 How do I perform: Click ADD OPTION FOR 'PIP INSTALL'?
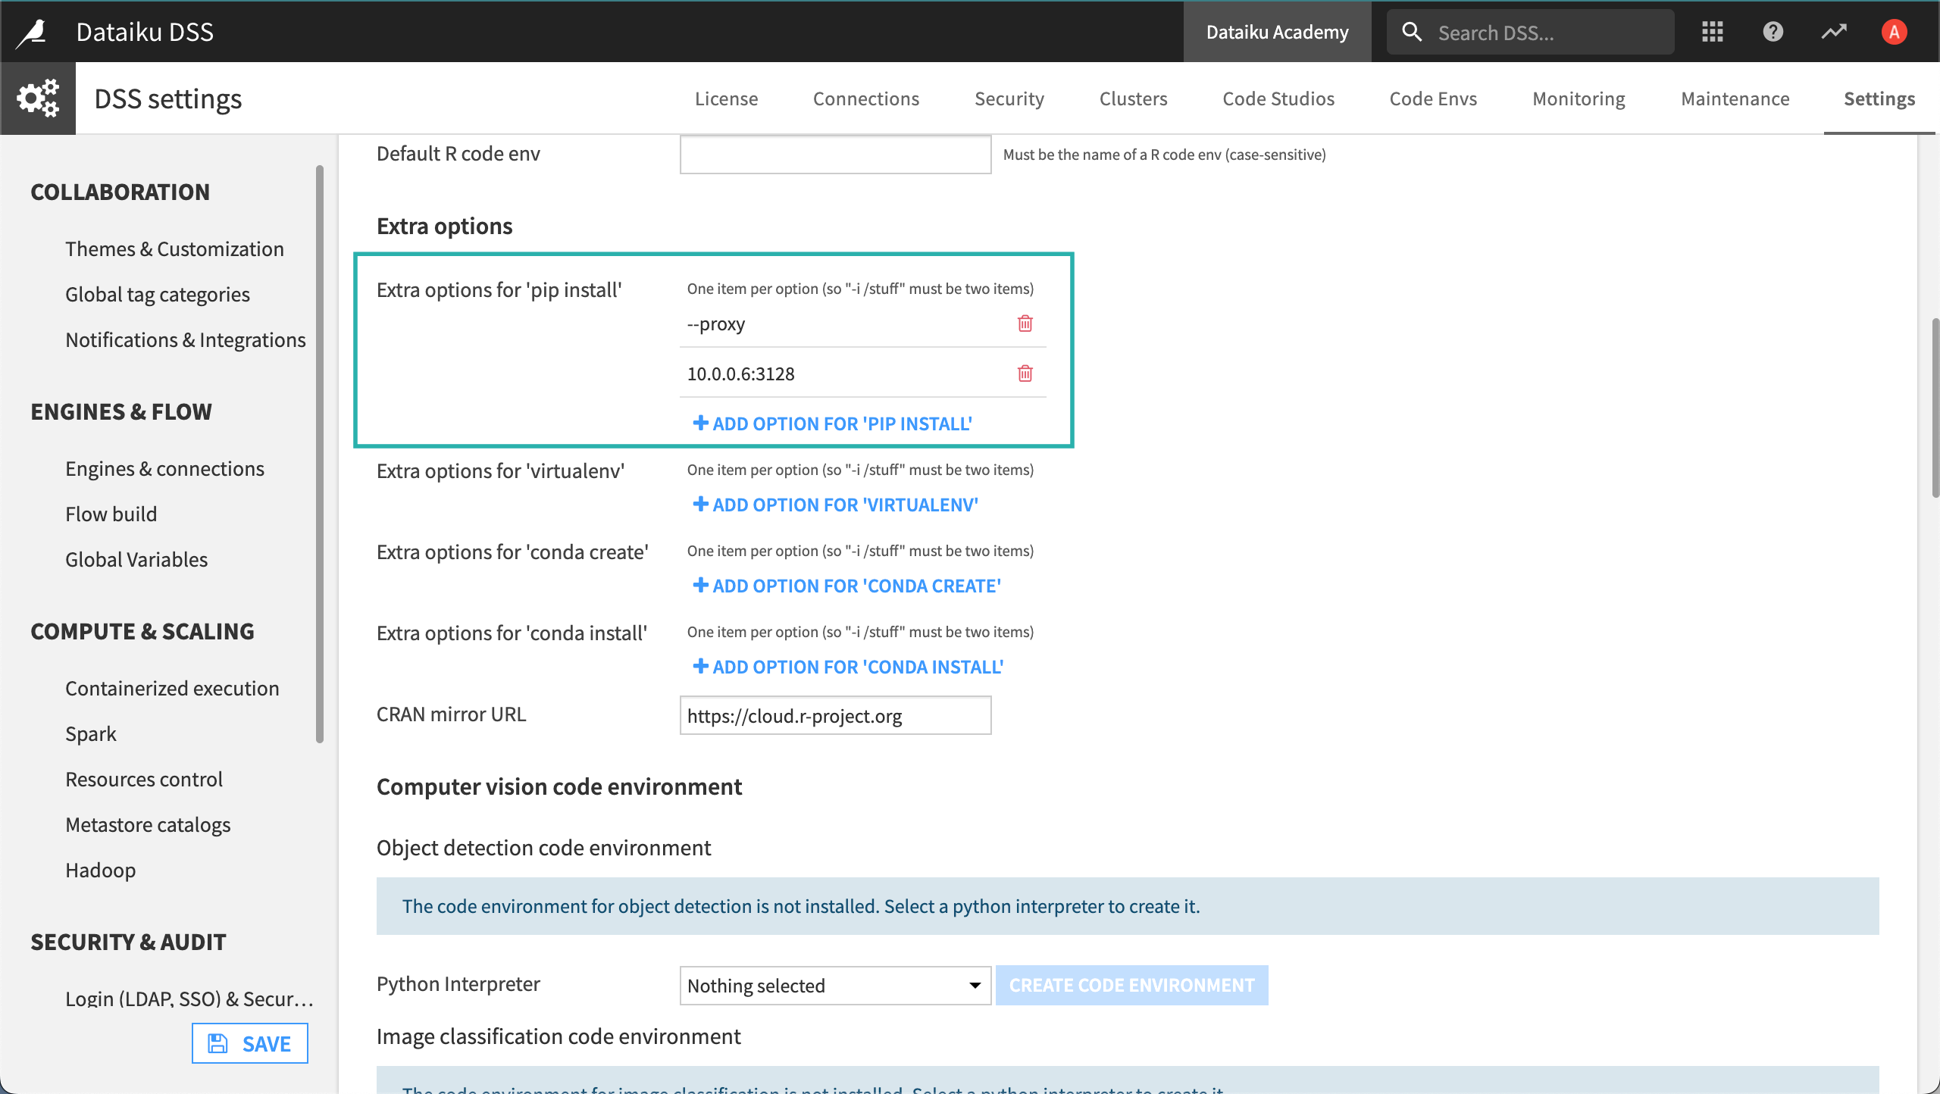click(831, 424)
